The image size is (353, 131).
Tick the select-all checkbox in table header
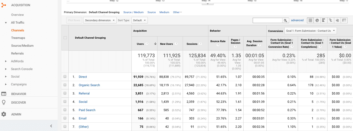(x=65, y=38)
